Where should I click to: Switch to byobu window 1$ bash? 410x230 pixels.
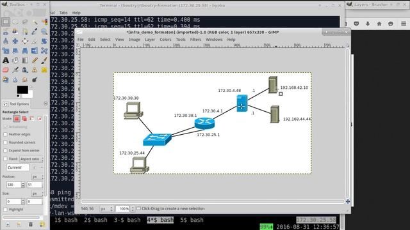[66, 220]
